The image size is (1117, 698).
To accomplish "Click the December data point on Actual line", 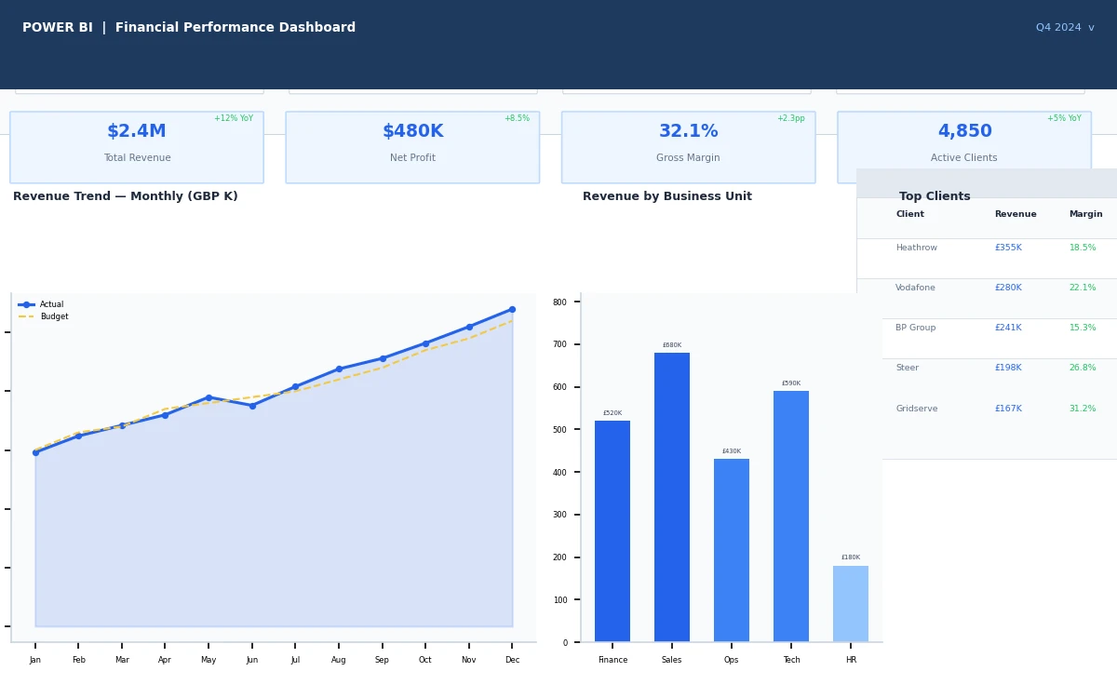I will [512, 309].
